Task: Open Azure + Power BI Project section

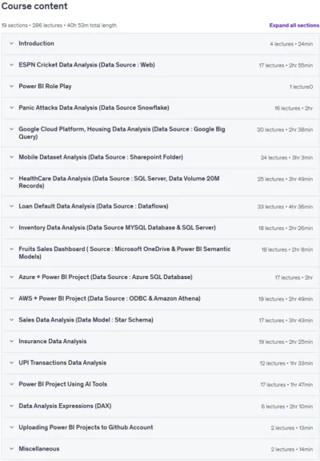Action: (106, 277)
